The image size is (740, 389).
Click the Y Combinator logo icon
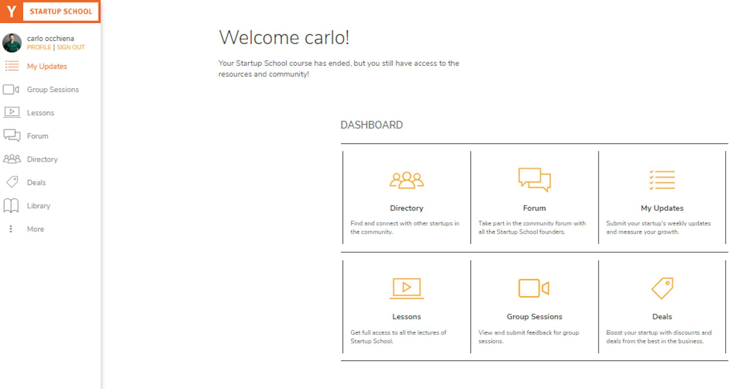click(12, 12)
